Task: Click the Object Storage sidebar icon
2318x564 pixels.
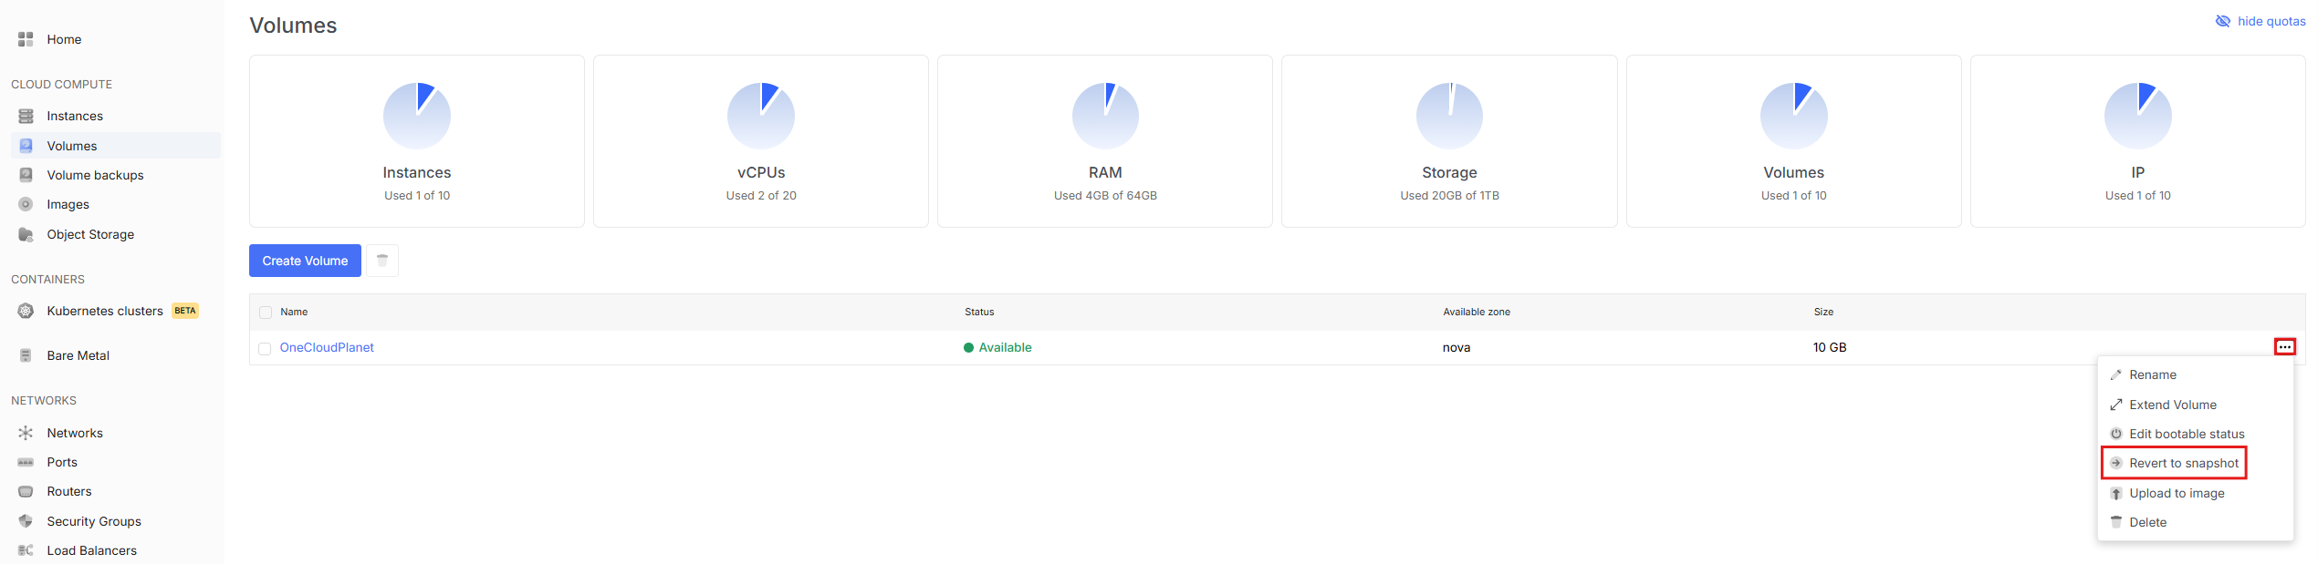Action: coord(26,234)
